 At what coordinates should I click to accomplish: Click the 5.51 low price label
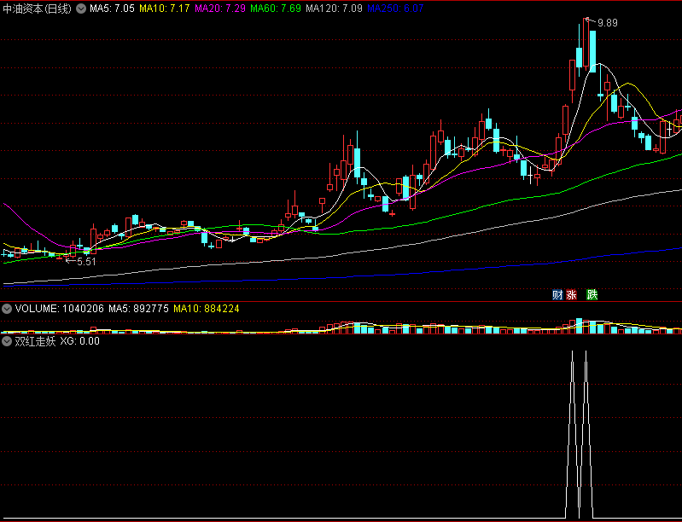click(x=86, y=262)
